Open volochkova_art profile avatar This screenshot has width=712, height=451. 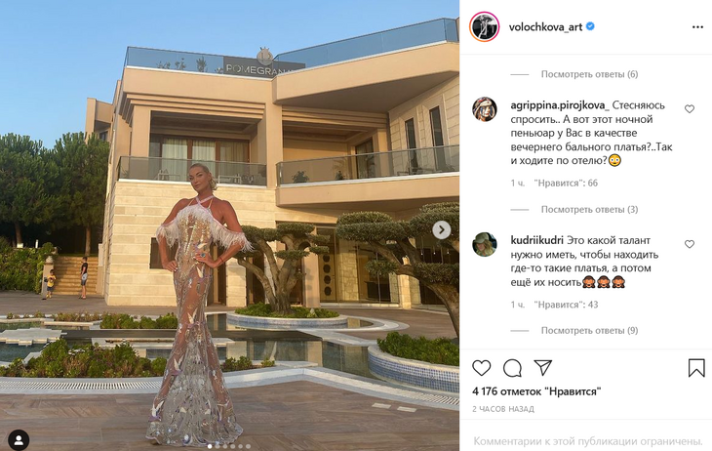pos(484,26)
